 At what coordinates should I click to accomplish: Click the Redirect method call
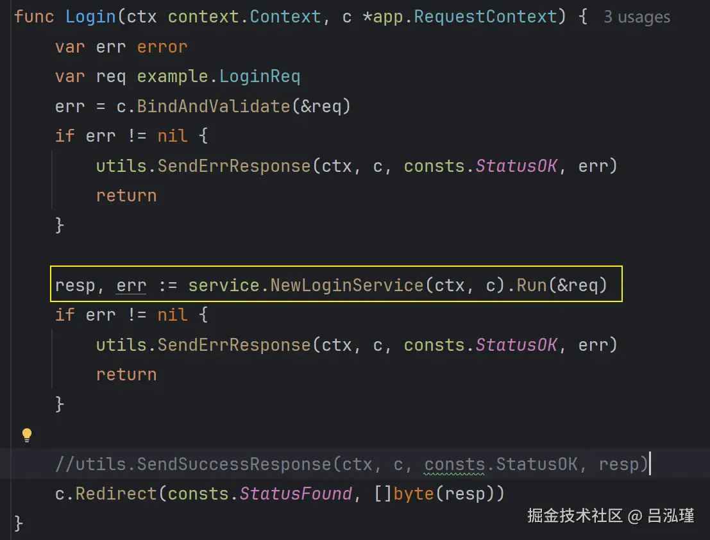click(117, 494)
